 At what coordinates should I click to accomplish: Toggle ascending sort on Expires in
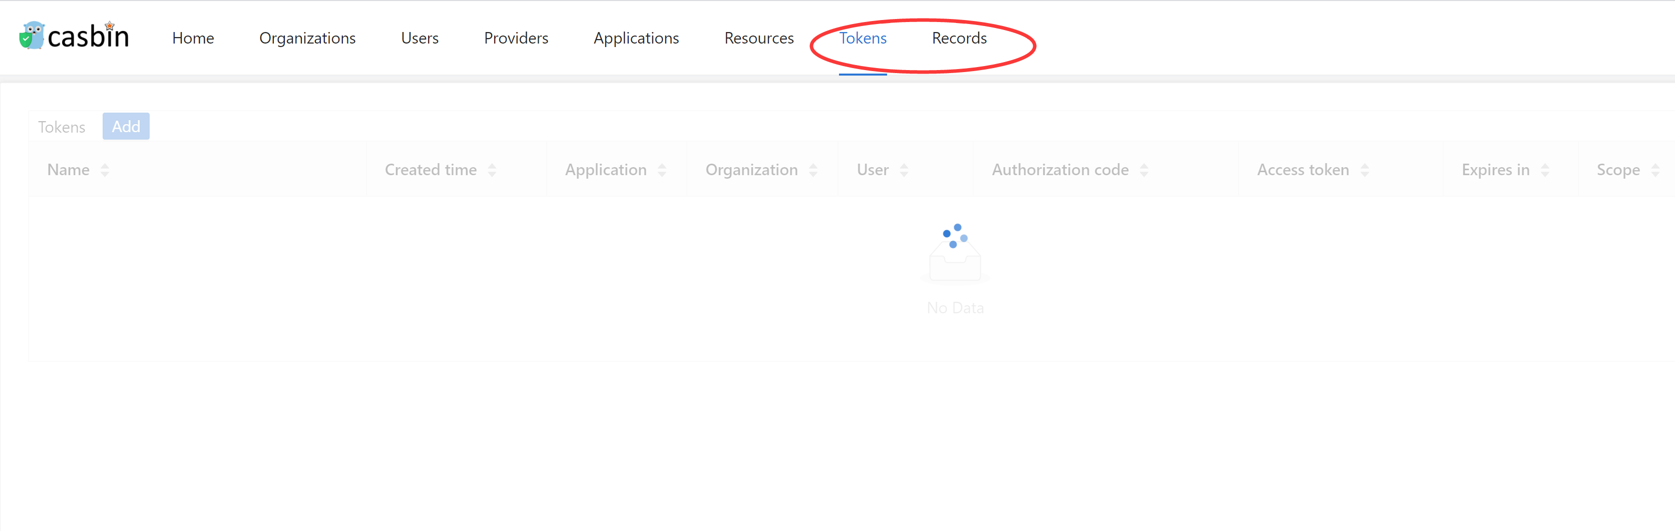(1546, 169)
